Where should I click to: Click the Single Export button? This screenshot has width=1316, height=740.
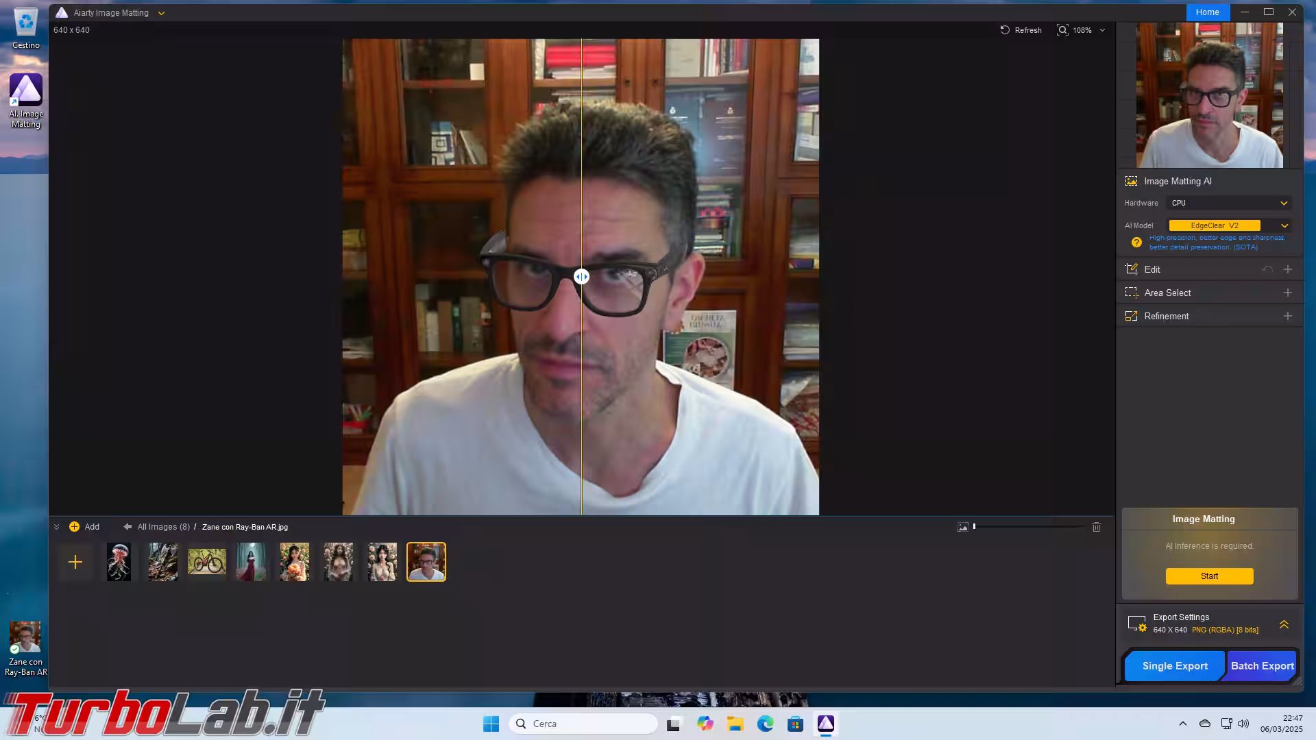pos(1175,666)
